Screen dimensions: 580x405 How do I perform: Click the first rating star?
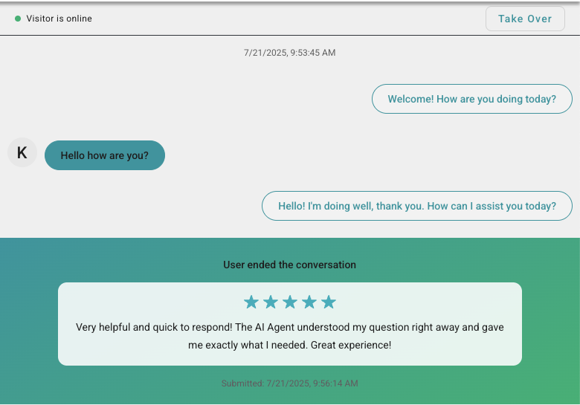pos(251,302)
